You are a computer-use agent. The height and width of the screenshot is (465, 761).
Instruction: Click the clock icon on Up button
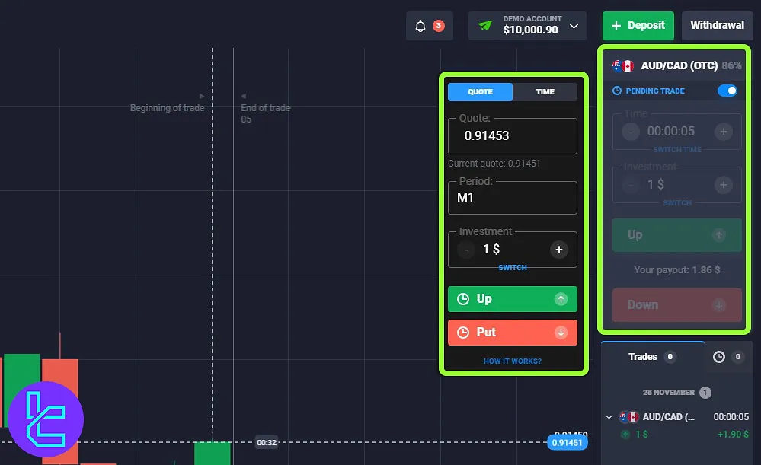tap(463, 299)
